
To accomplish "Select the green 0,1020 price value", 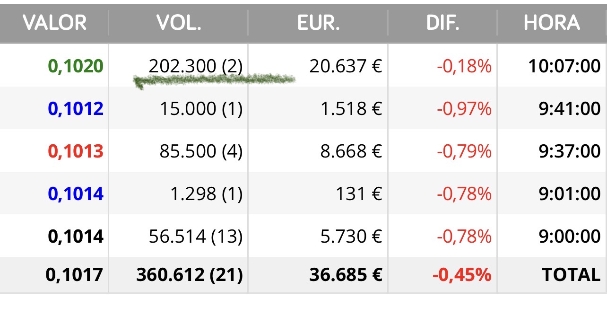I will (x=76, y=66).
